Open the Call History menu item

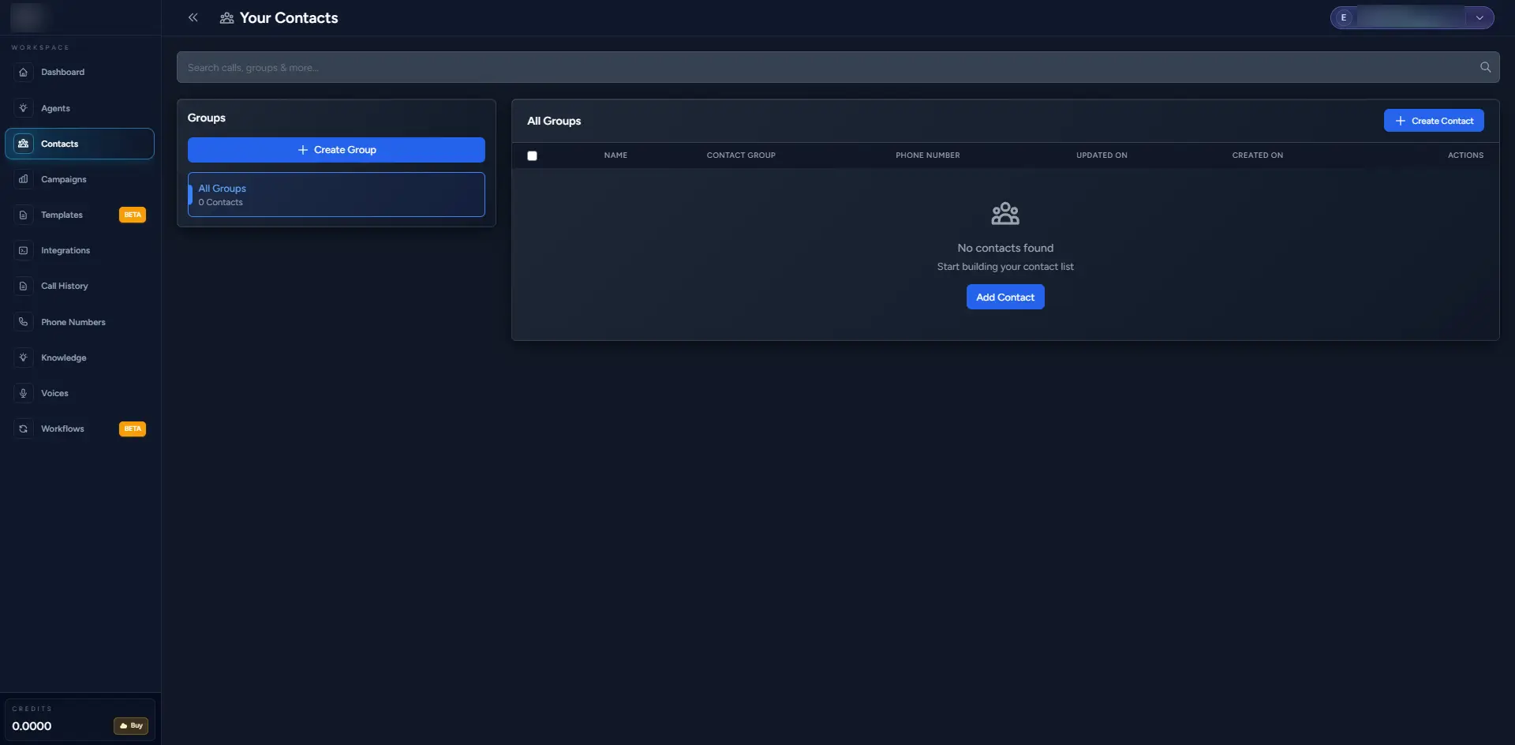pos(65,286)
